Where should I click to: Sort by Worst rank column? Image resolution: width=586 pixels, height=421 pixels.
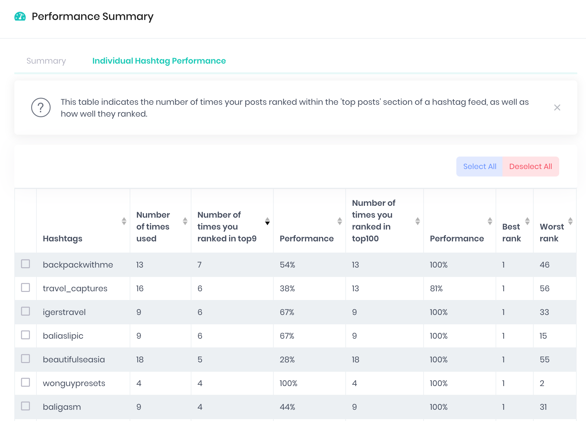(x=570, y=221)
